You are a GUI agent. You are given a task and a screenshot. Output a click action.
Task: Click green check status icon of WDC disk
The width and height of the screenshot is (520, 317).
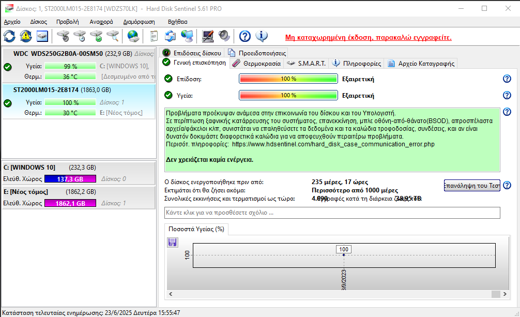[x=8, y=67]
